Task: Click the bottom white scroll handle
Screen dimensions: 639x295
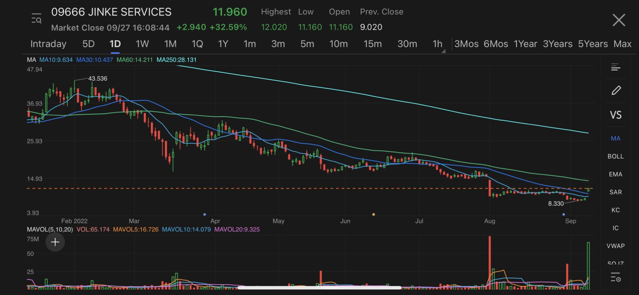Action: (319, 288)
